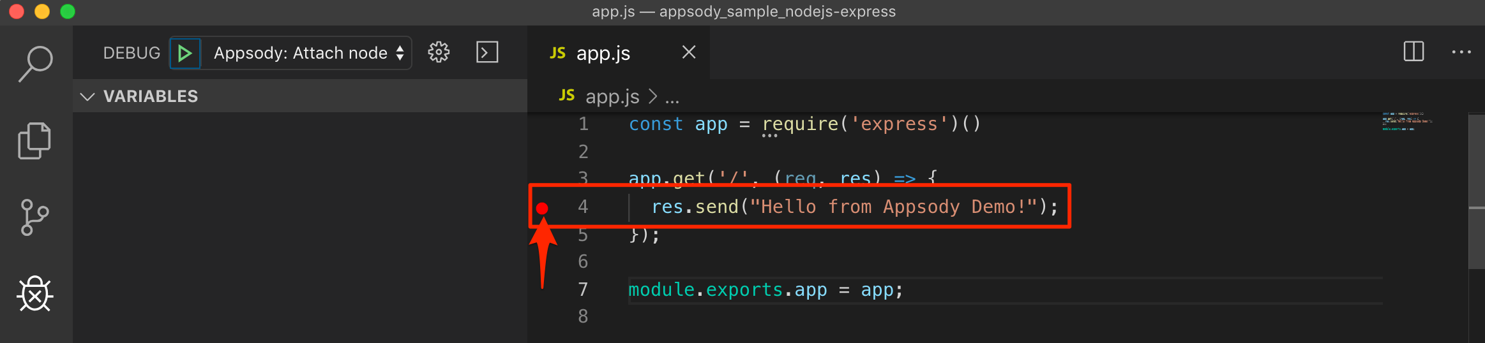Open the Debug bug icon view
The width and height of the screenshot is (1485, 343).
coord(35,294)
